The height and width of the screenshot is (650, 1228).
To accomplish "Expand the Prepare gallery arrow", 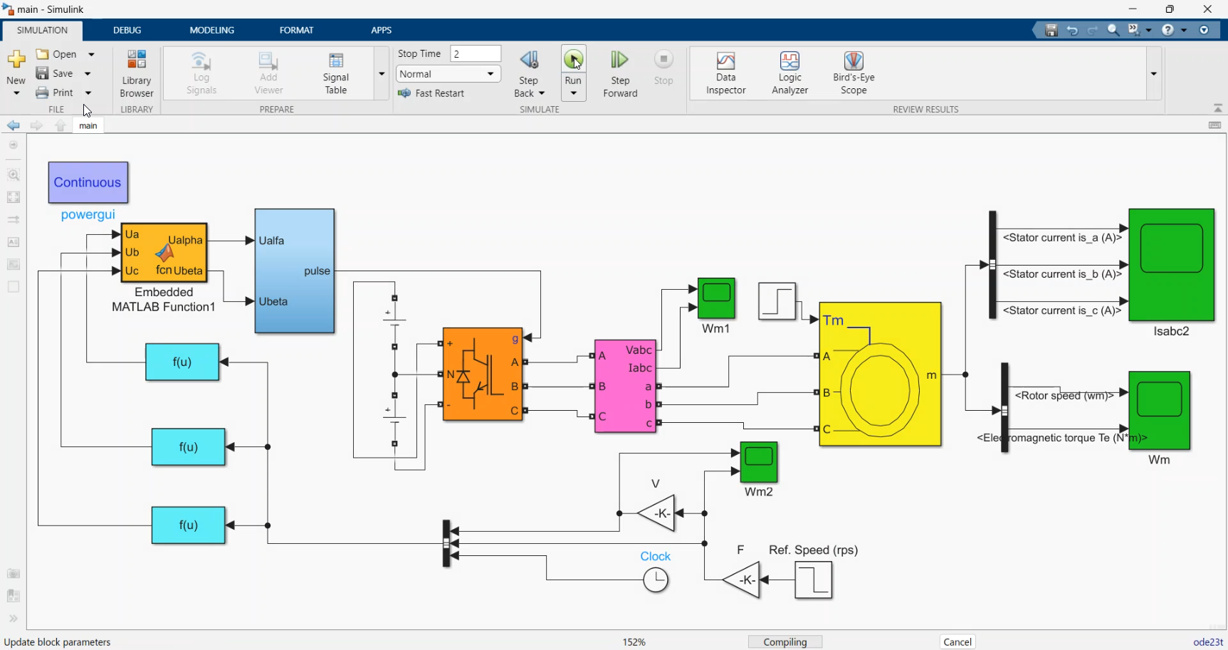I will tap(382, 73).
